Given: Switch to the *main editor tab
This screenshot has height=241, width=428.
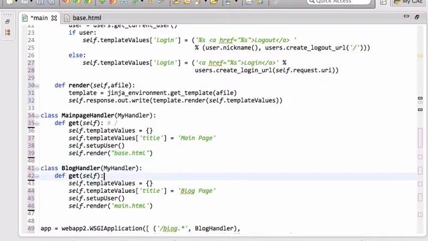Looking at the screenshot, I should click(39, 18).
